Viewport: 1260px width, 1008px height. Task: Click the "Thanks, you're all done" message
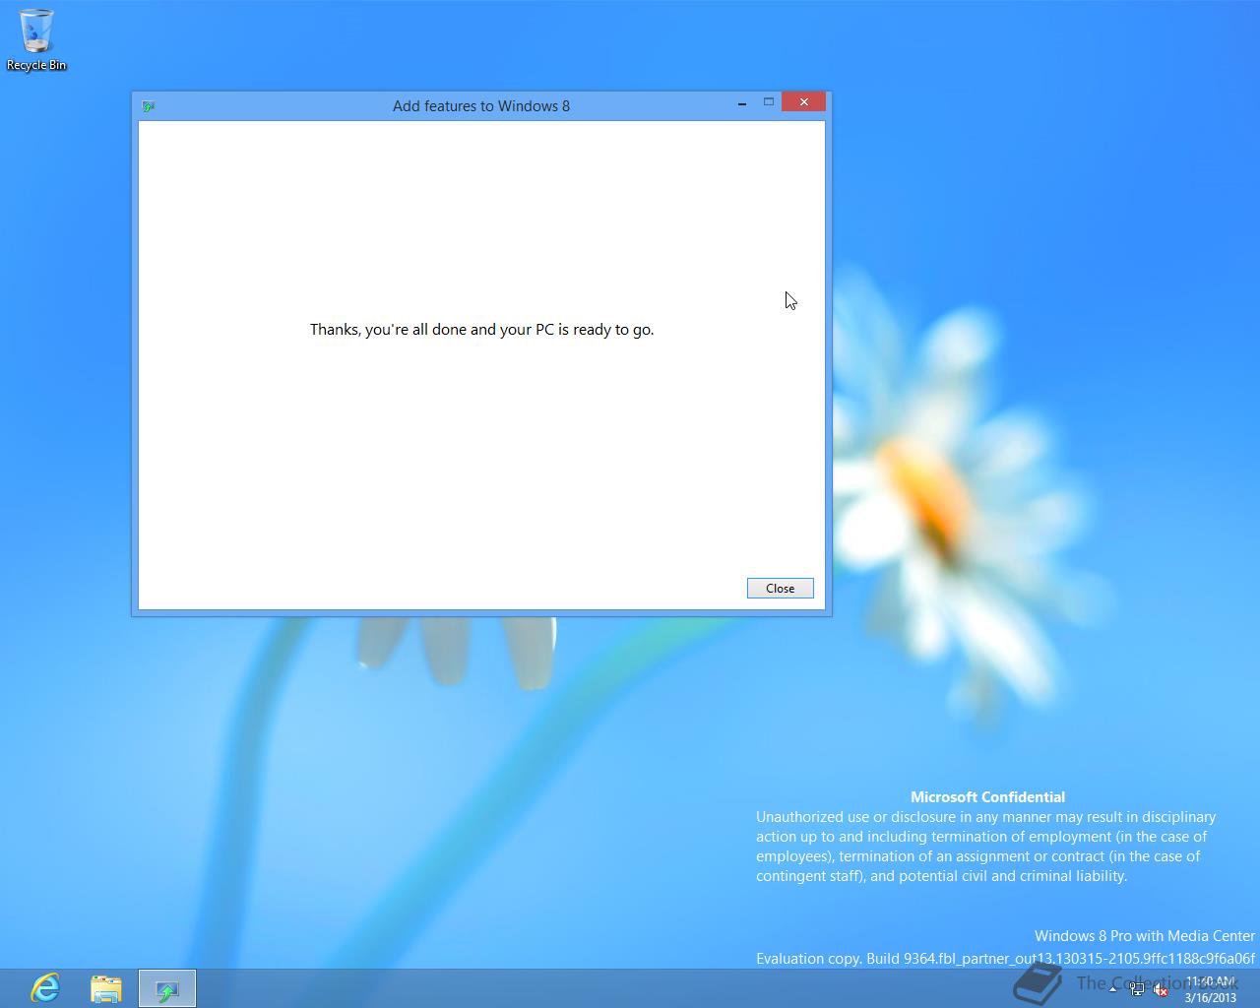481,329
